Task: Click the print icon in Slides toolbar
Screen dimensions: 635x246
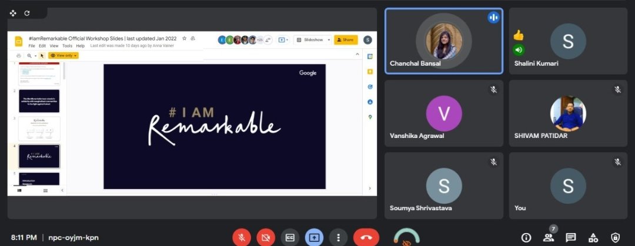Action: (x=19, y=55)
